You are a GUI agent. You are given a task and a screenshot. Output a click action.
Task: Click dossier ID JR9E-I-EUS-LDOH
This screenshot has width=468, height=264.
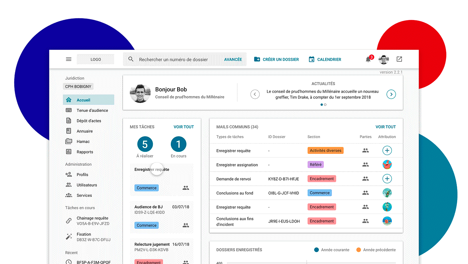284,221
